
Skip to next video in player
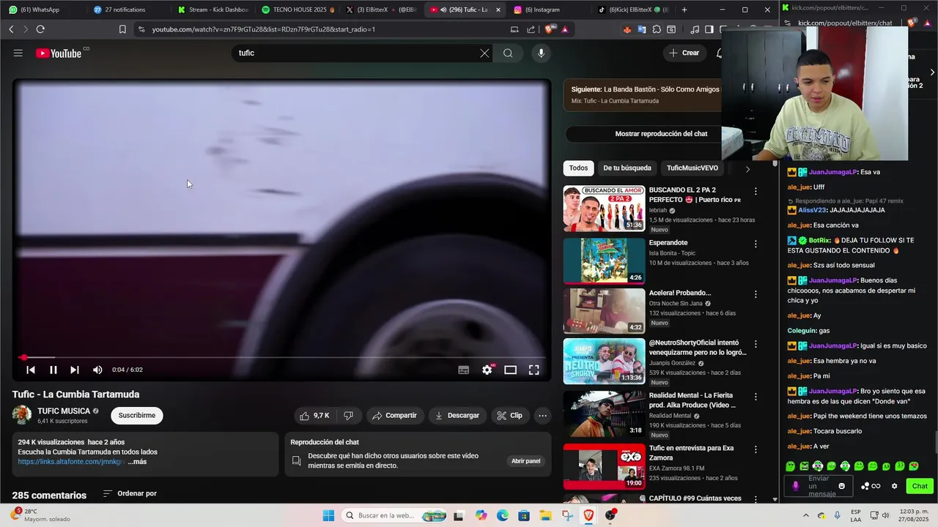74,370
